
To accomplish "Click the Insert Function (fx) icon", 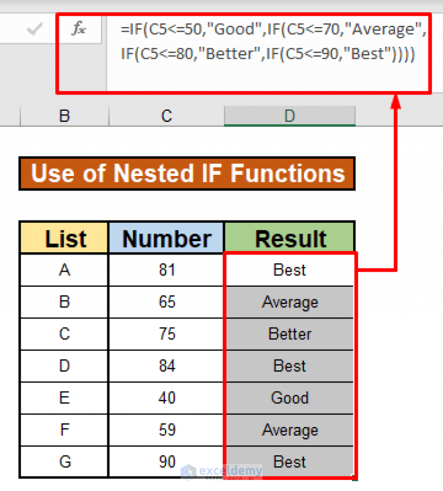I will (78, 29).
